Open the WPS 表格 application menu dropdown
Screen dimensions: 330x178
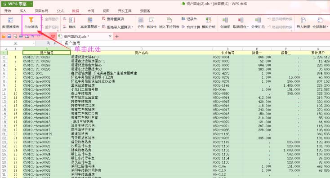tap(31, 4)
